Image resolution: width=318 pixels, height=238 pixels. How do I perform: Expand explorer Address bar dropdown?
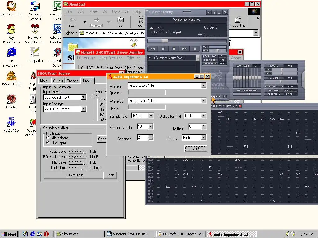tap(256, 33)
